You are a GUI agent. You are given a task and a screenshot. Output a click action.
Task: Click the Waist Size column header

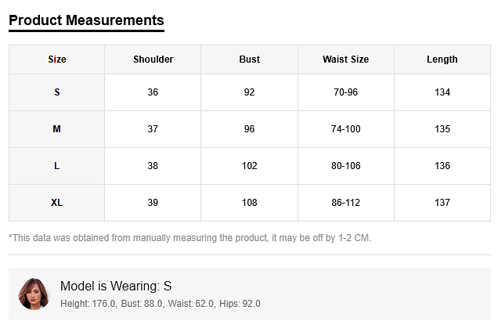click(x=345, y=59)
